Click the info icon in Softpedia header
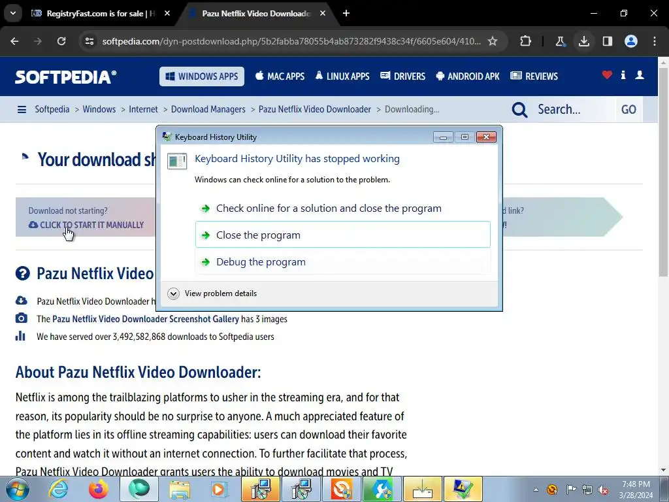669x502 pixels. (623, 75)
